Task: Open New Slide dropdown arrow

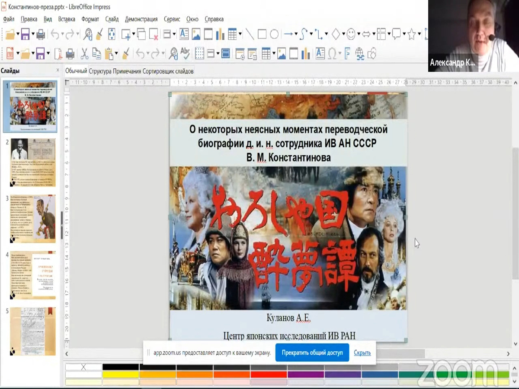Action: (133, 34)
